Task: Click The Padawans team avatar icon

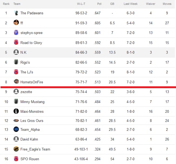Action: [x=16, y=13]
